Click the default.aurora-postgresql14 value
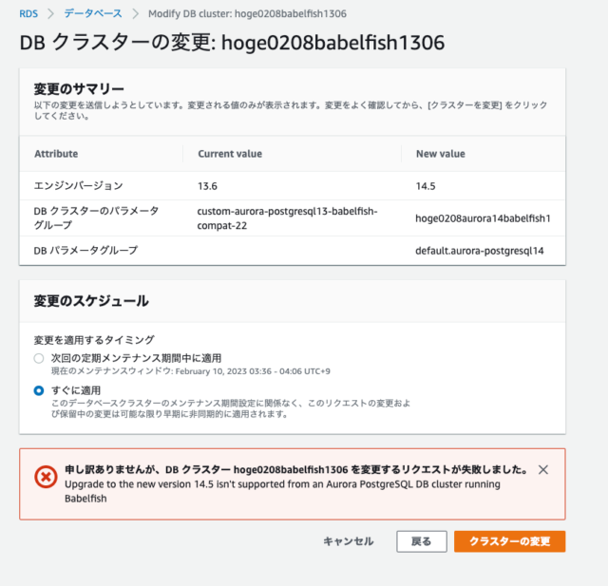 point(479,251)
